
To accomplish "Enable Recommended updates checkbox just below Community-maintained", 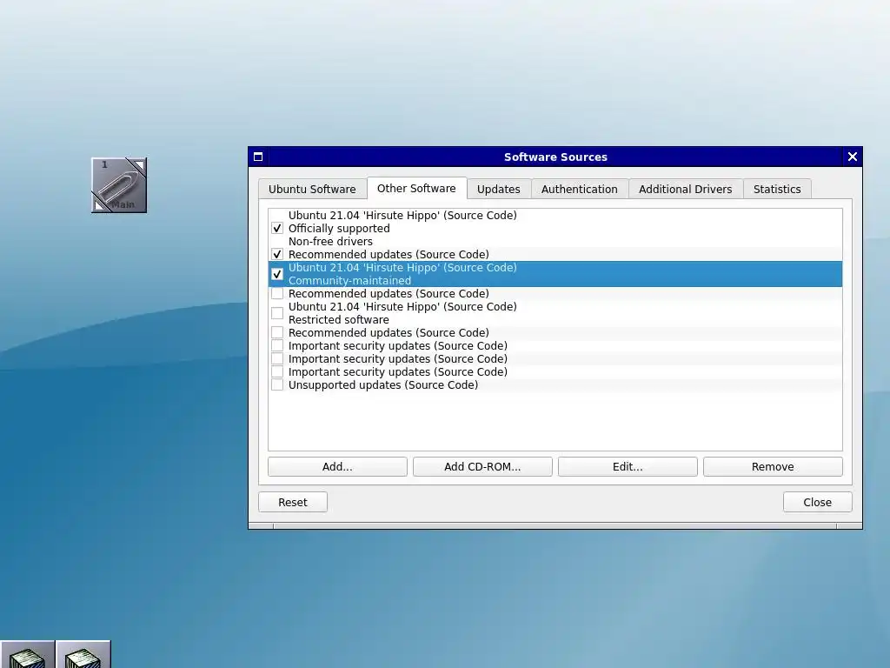I will 277,294.
